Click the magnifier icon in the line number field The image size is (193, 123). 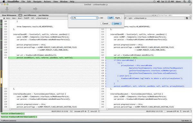(72, 18)
